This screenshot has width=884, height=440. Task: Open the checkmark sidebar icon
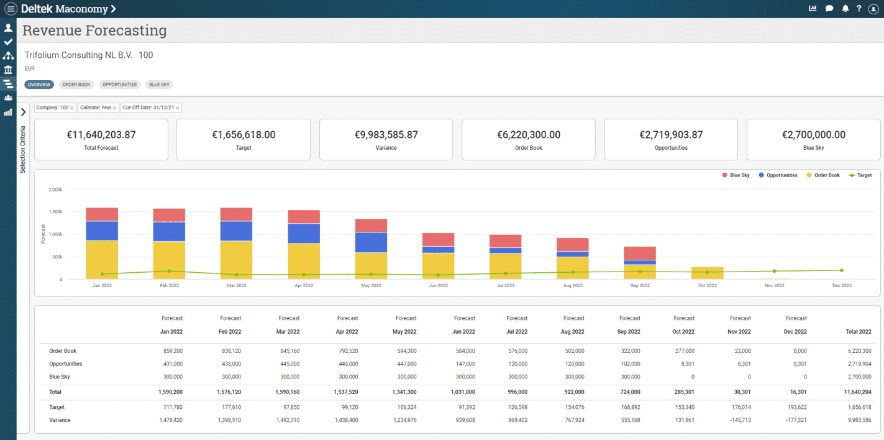tap(8, 42)
